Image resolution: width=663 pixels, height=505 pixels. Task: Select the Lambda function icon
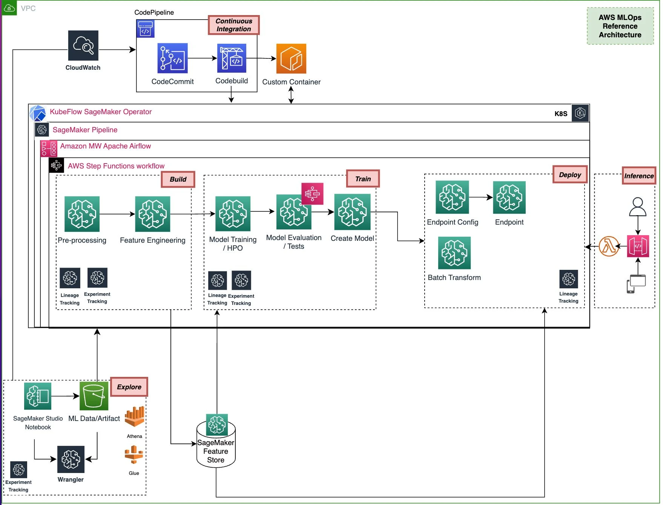pos(609,246)
